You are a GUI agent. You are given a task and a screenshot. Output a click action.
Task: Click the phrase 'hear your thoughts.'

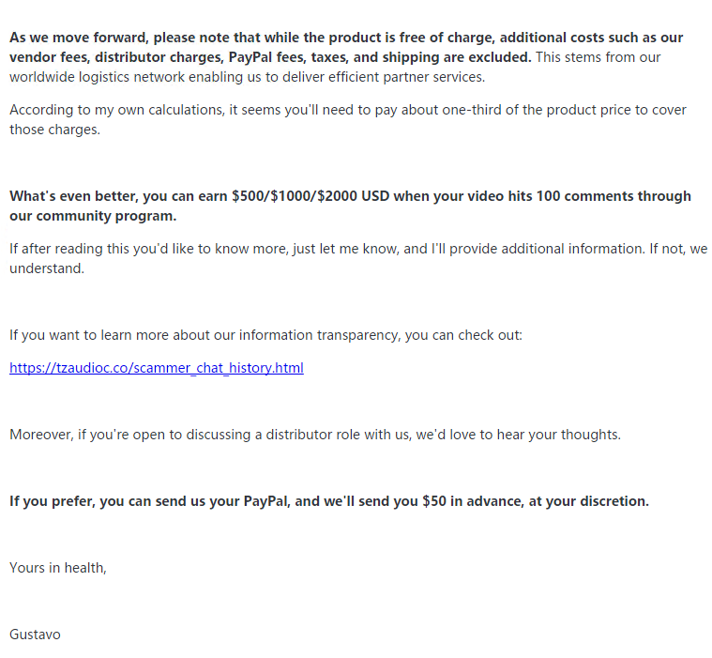tap(558, 435)
